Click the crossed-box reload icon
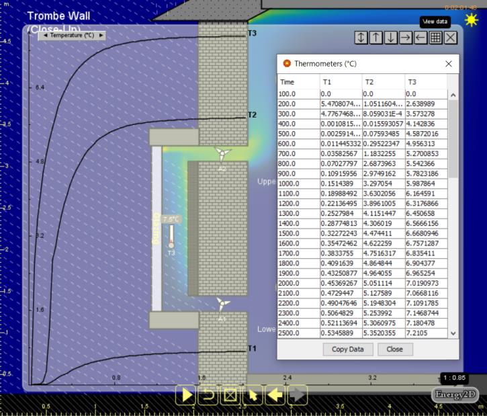Viewport: 487px width, 416px height. pyautogui.click(x=230, y=394)
